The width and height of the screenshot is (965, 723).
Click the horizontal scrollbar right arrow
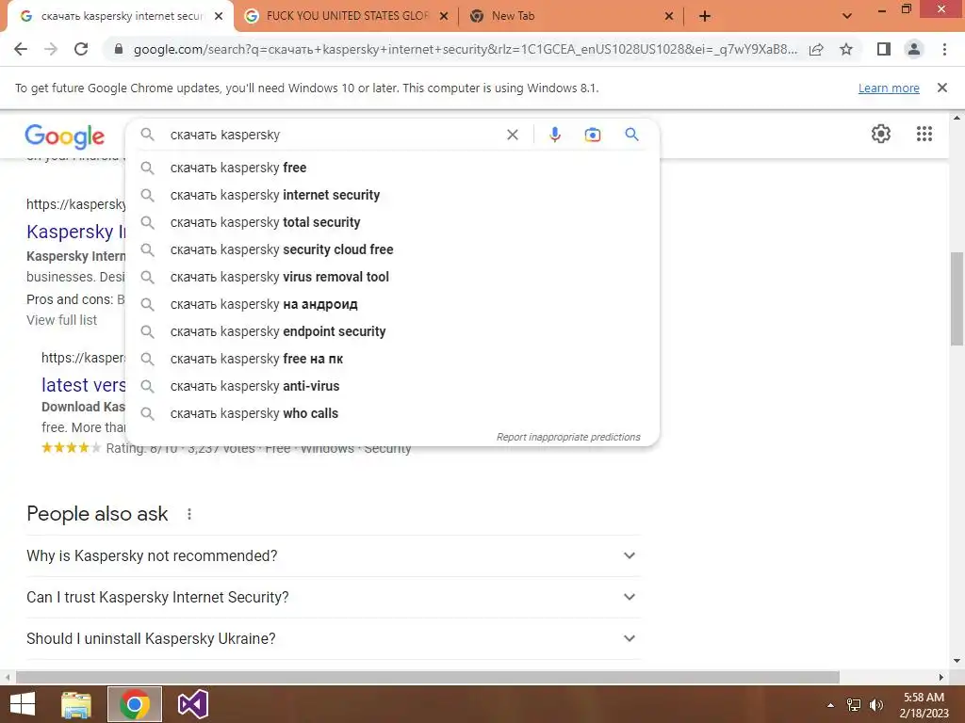pyautogui.click(x=941, y=677)
